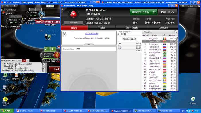The image size is (201, 113).
Task: Click the Completed status button
Action: coord(73,22)
